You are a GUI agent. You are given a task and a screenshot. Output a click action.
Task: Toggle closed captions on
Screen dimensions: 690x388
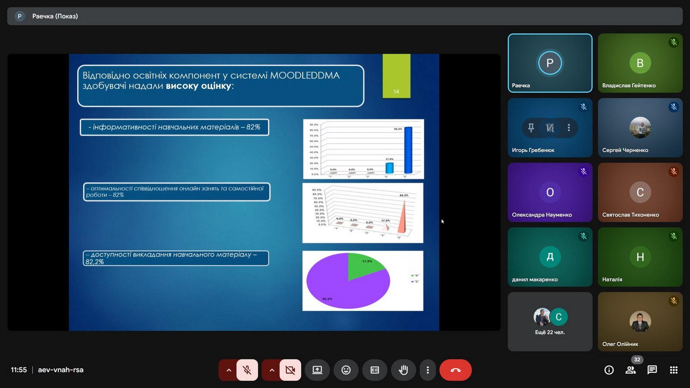[375, 370]
